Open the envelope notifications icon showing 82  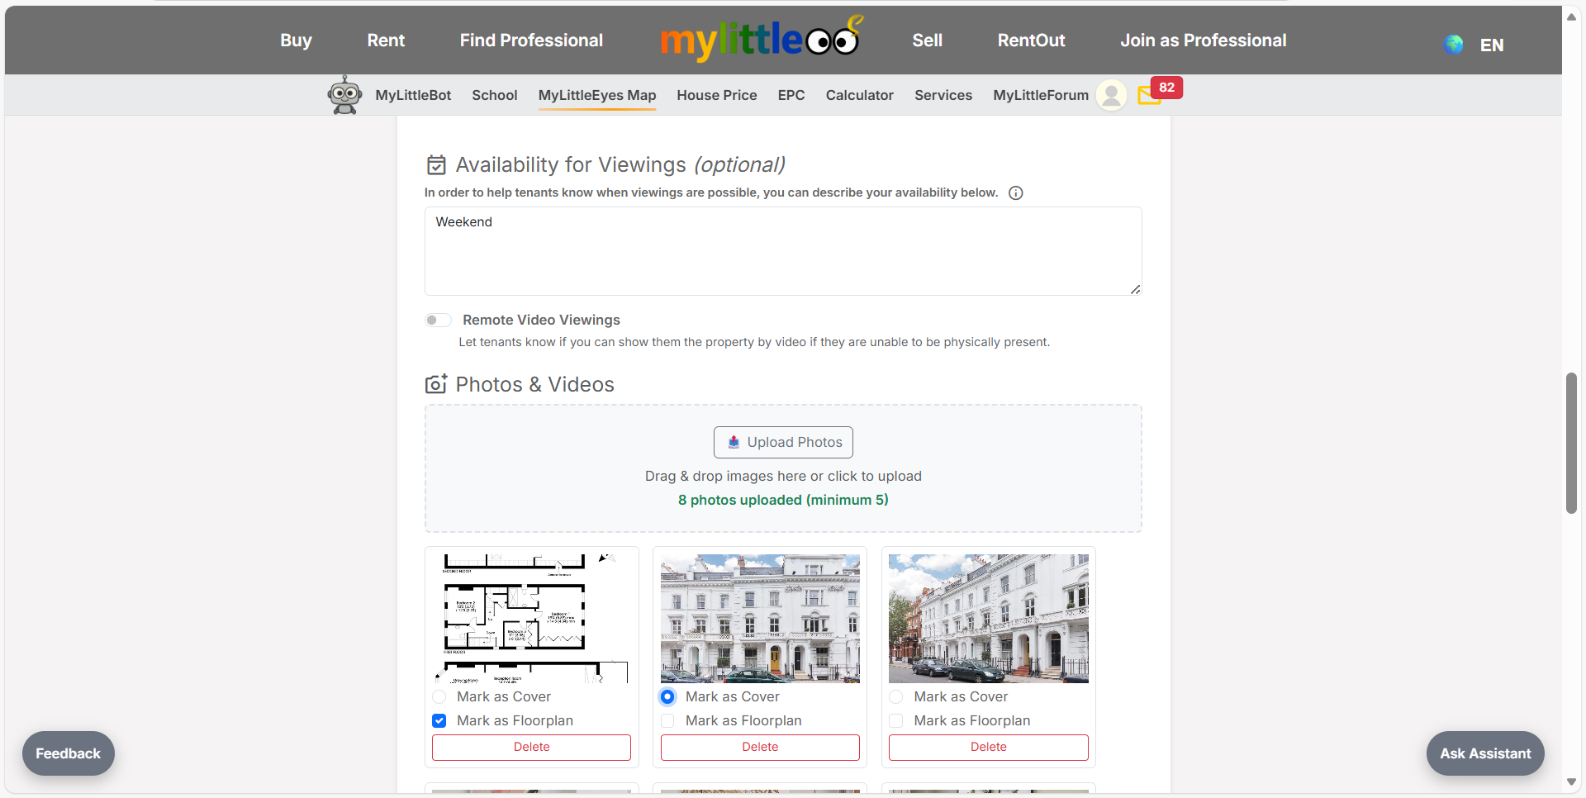tap(1149, 96)
